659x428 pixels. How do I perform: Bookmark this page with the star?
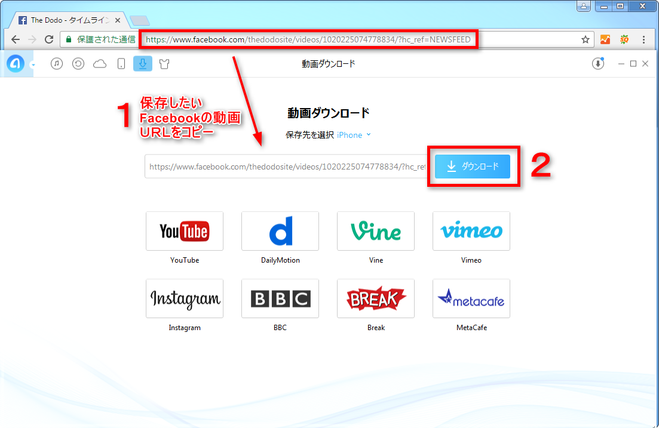point(585,39)
